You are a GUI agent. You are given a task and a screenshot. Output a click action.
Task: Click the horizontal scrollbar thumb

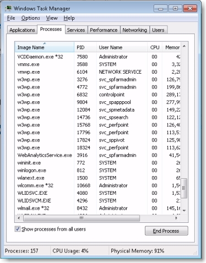tap(82, 218)
